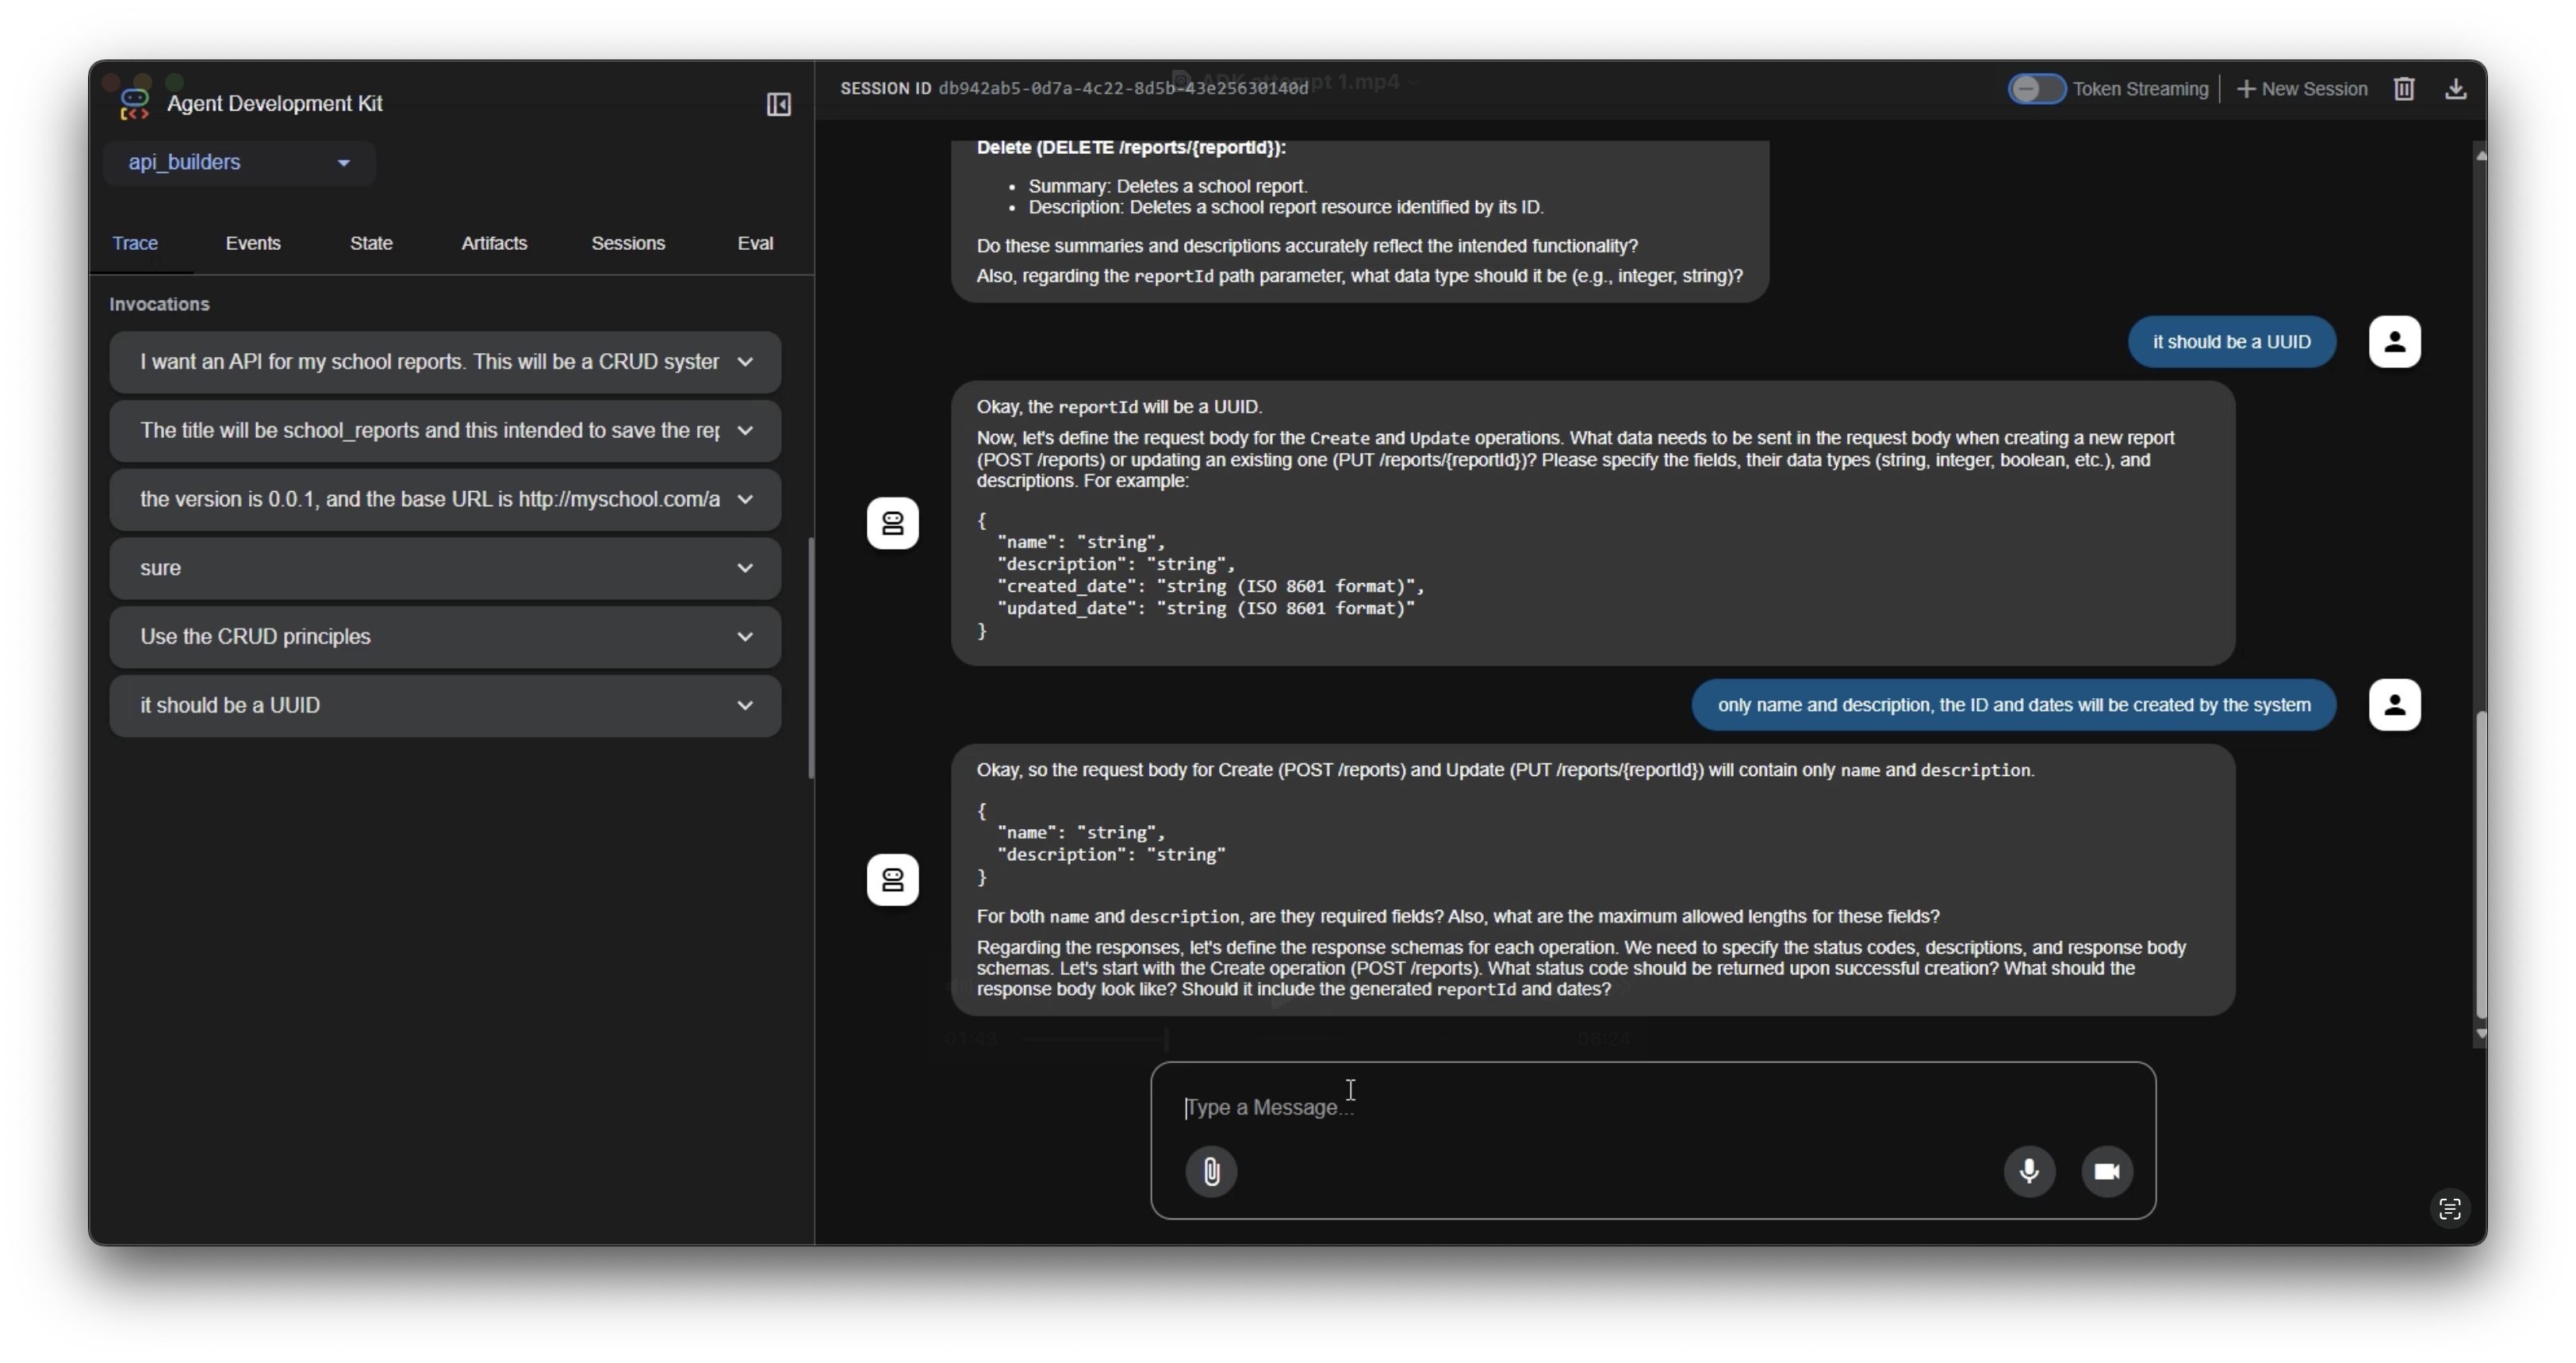The width and height of the screenshot is (2576, 1363).
Task: Open the Artifacts tab
Action: (494, 243)
